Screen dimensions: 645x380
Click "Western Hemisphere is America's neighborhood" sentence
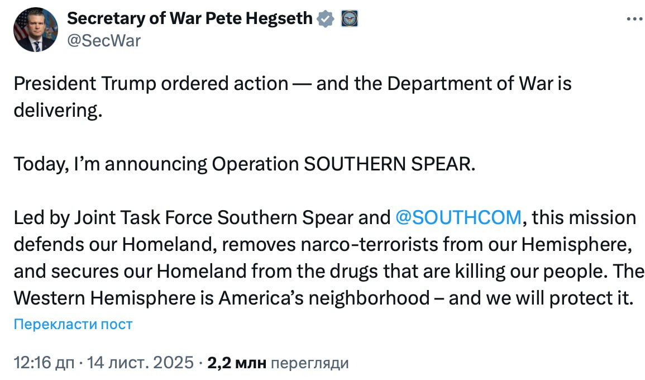click(x=221, y=298)
